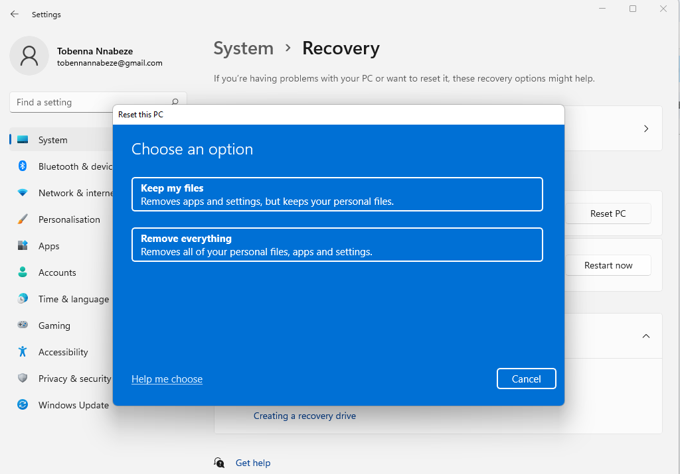The image size is (680, 474).
Task: Click the System icon in sidebar
Action: [x=23, y=140]
